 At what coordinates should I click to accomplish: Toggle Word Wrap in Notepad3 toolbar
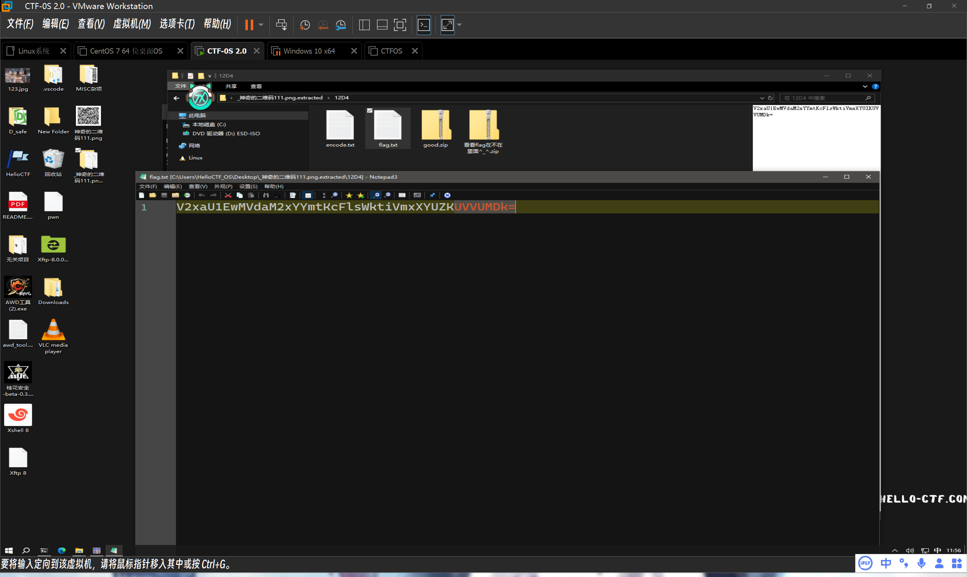(x=308, y=195)
